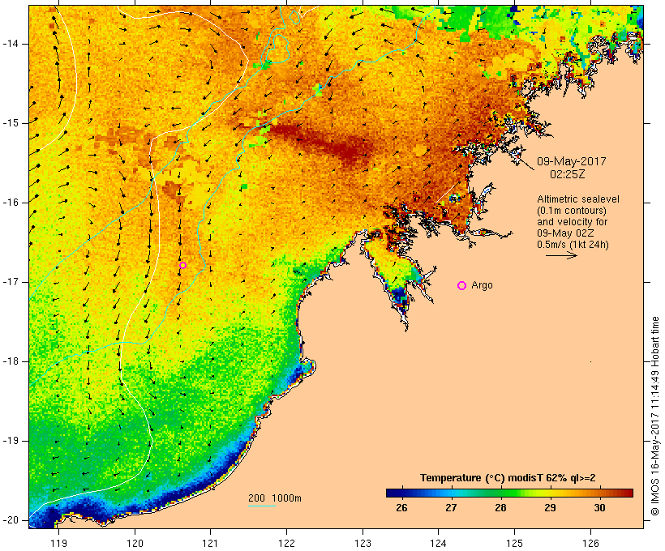The image size is (665, 551).
Task: Click the temperature colorbar title text
Action: click(x=508, y=478)
